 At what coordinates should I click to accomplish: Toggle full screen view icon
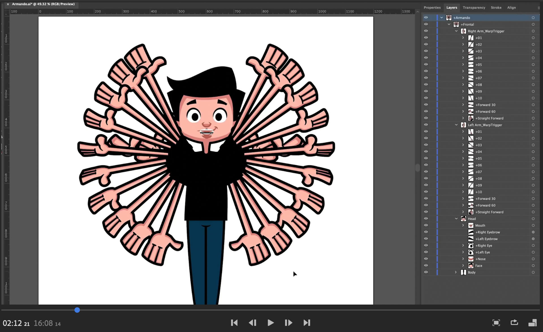496,323
